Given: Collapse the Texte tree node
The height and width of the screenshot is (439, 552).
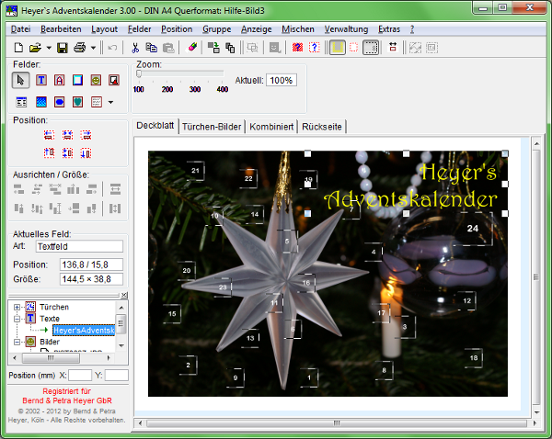Looking at the screenshot, I should coord(17,319).
